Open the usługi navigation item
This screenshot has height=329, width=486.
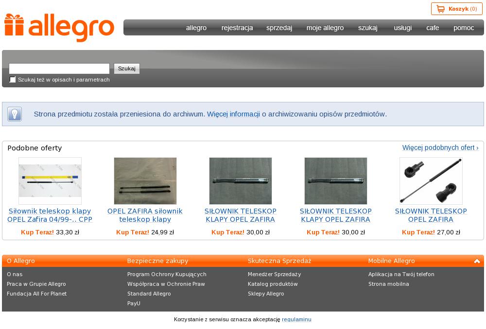tap(402, 28)
